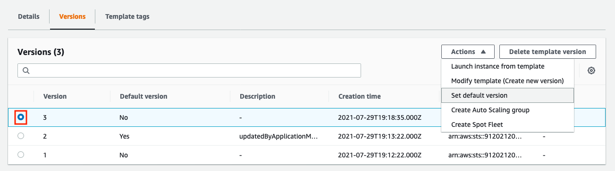615x171 pixels.
Task: Choose Create Auto Scaling group
Action: point(507,110)
